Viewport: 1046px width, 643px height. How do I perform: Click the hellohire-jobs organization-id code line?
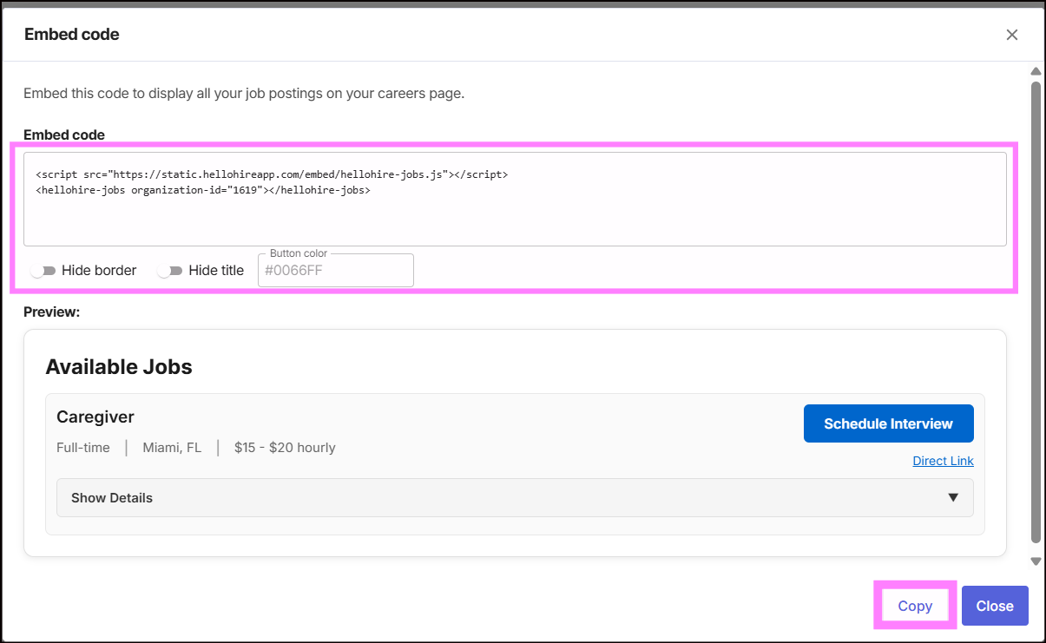click(203, 189)
